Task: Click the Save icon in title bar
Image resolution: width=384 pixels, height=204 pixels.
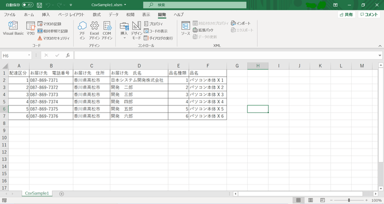Action: 39,5
